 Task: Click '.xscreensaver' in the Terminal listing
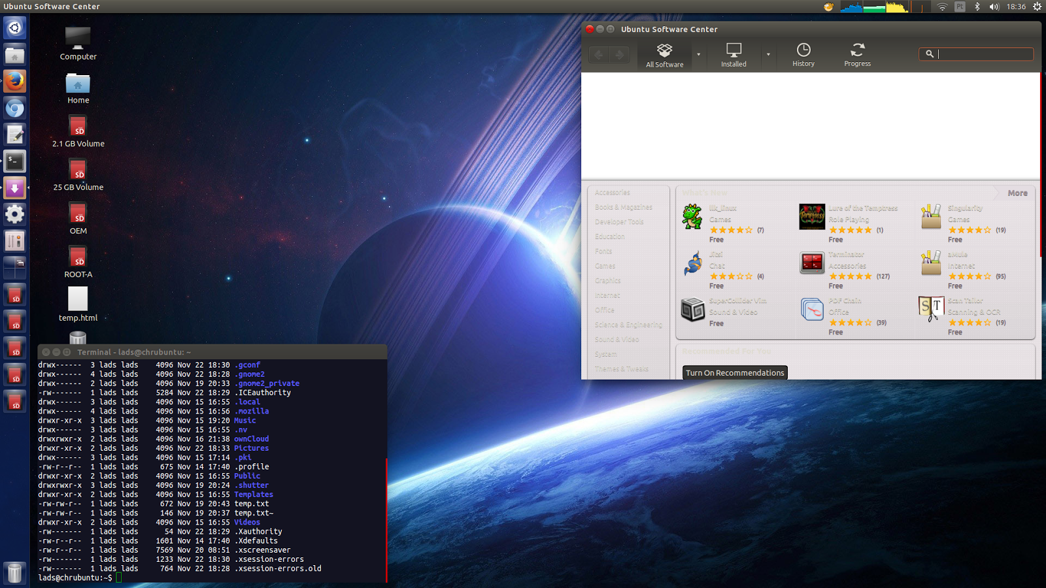click(x=262, y=550)
